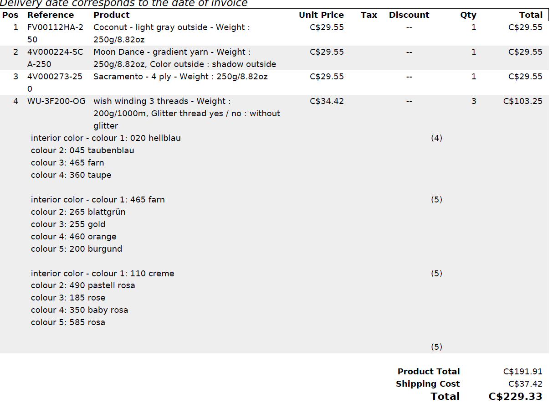The height and width of the screenshot is (404, 553).
Task: Click reference WU-3F200-OG
Action: coord(56,101)
